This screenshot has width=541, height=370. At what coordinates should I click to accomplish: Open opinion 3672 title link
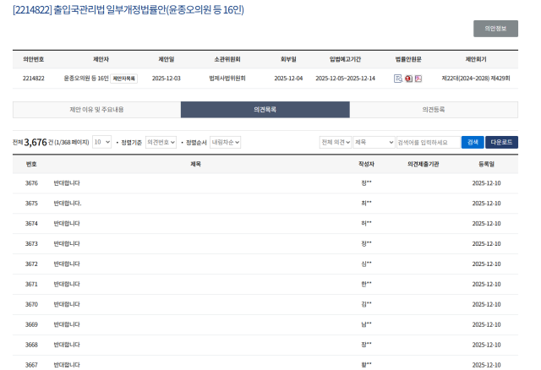(x=67, y=264)
